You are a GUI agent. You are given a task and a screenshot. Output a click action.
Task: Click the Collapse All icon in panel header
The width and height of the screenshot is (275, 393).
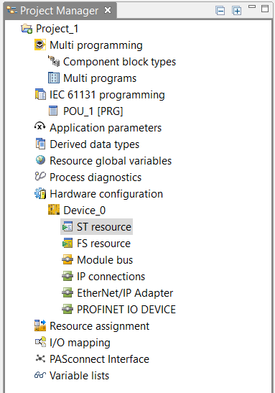click(x=220, y=11)
